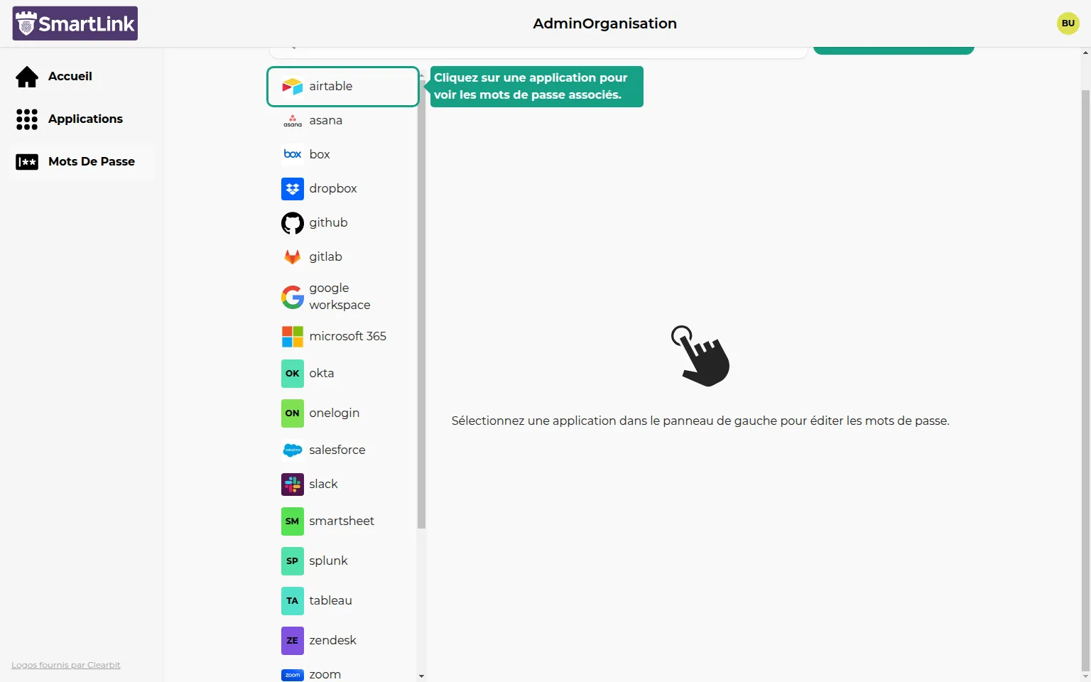This screenshot has width=1091, height=682.
Task: Select onelogin label
Action: (x=335, y=413)
